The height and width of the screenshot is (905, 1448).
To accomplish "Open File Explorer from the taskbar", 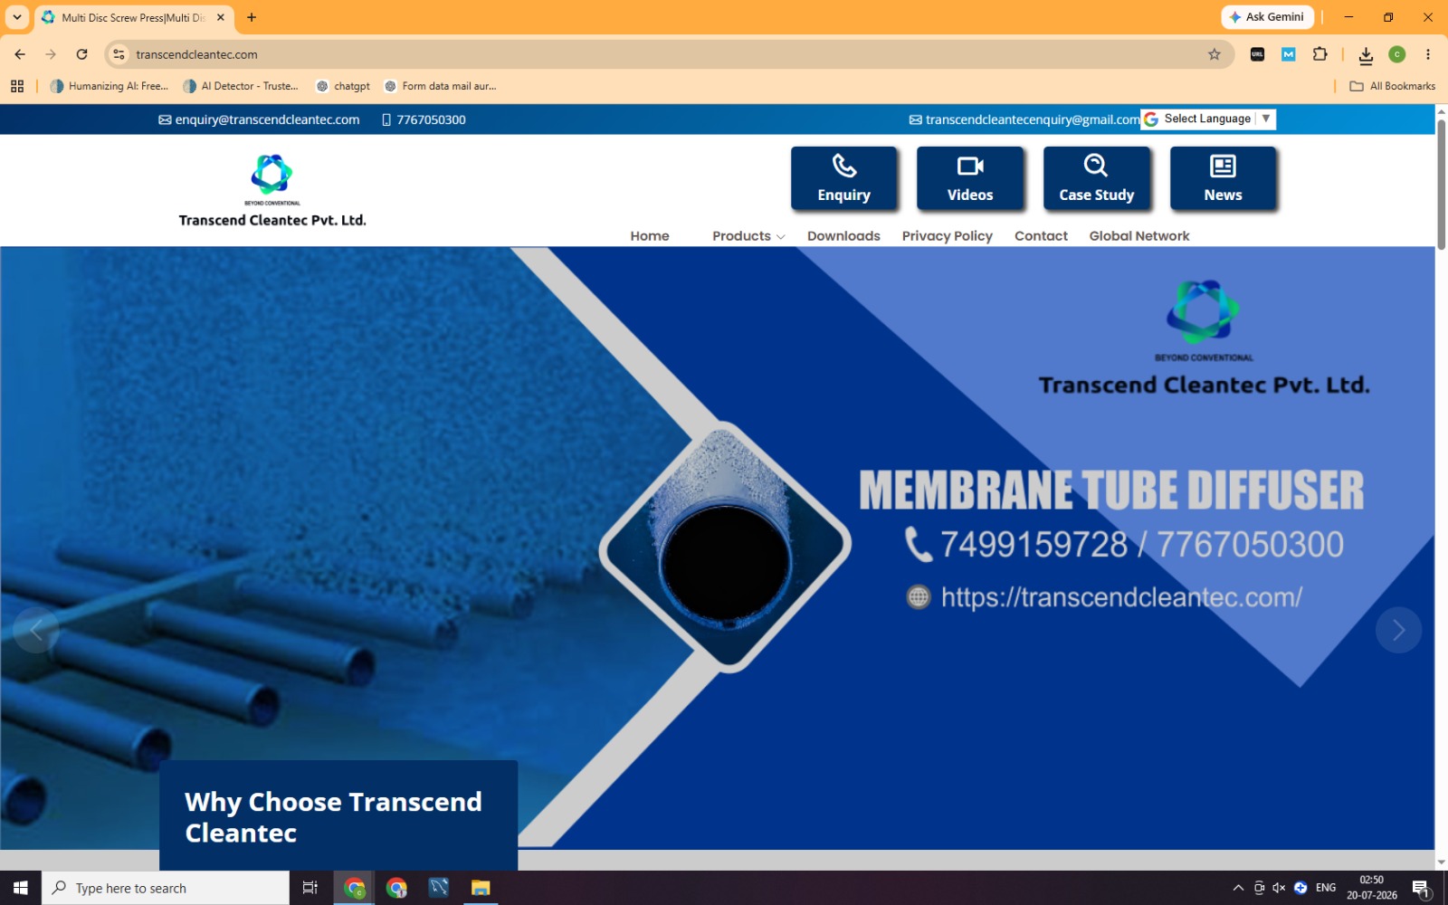I will click(480, 888).
